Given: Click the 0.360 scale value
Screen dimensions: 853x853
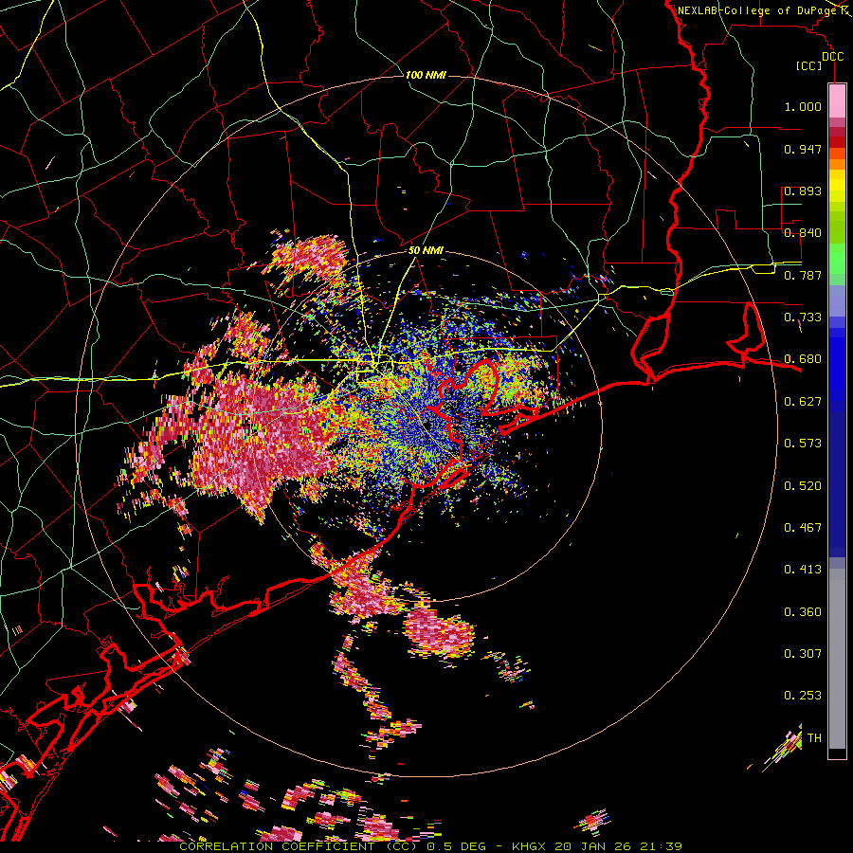Looking at the screenshot, I should 803,612.
